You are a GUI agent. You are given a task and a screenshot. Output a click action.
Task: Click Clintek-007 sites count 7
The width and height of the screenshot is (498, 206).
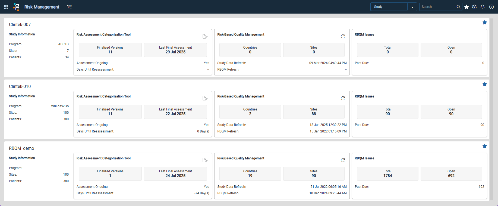pos(68,51)
